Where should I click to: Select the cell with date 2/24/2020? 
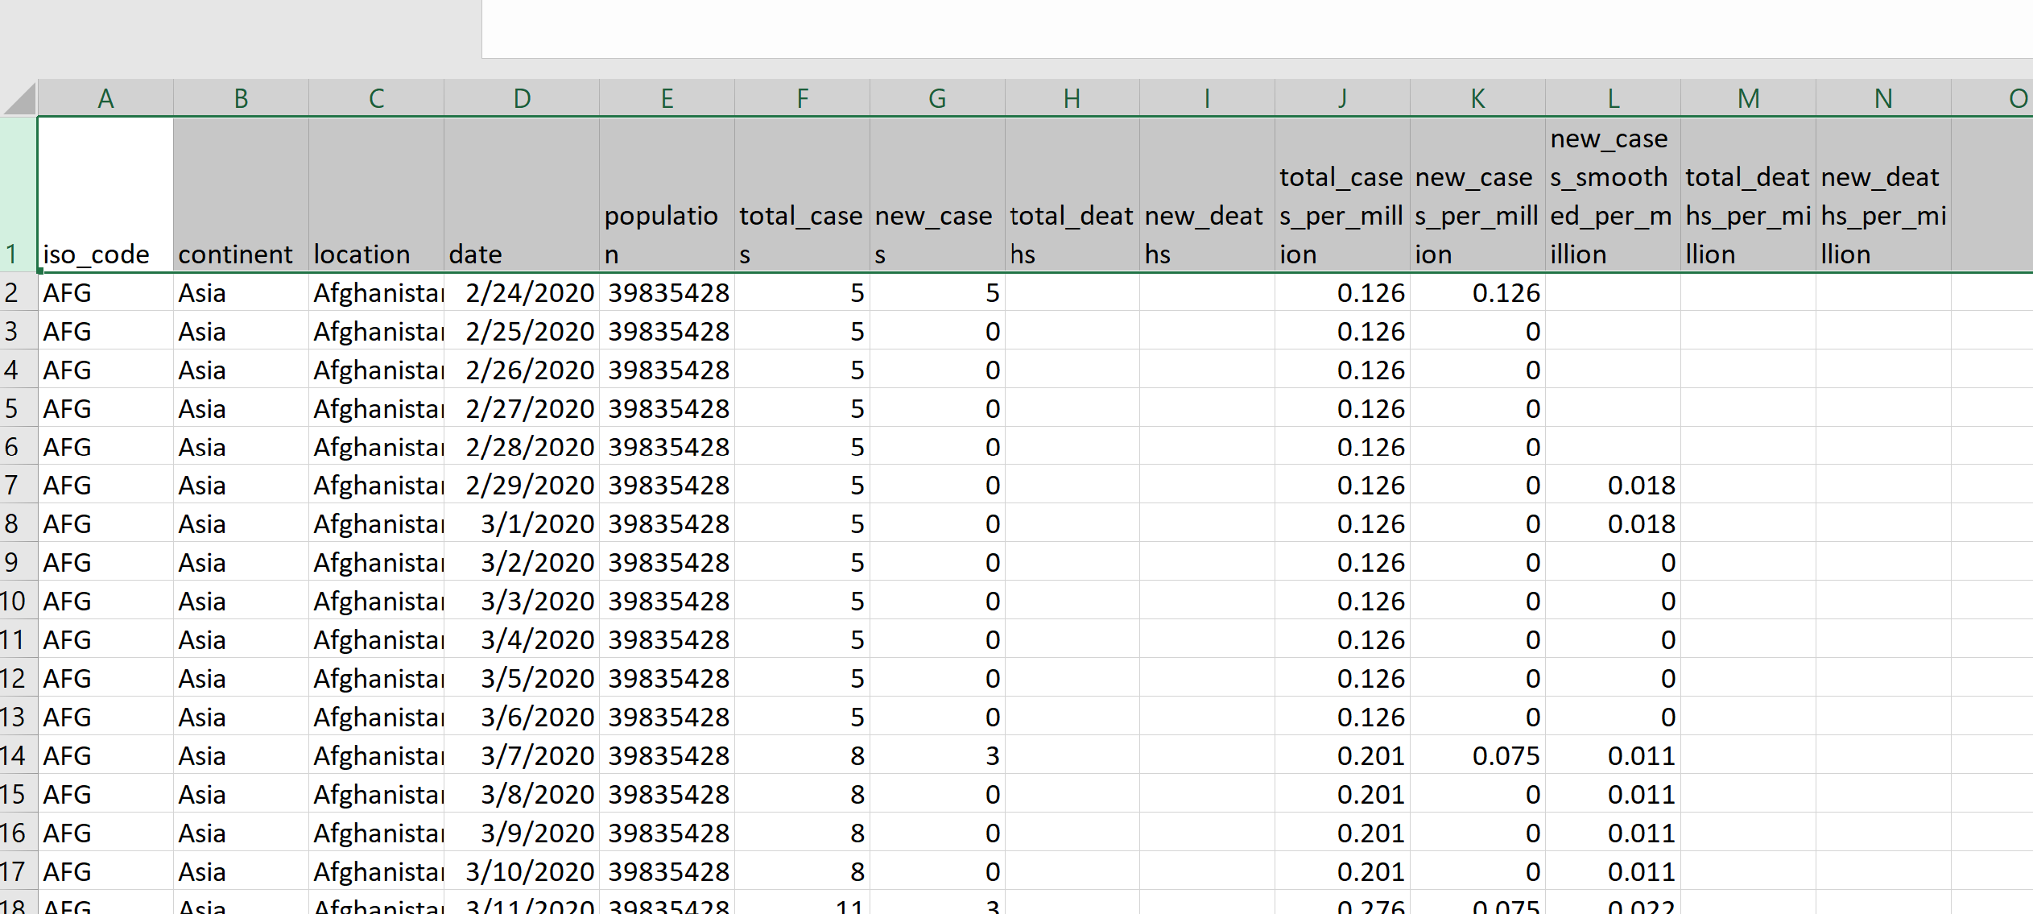click(x=522, y=292)
